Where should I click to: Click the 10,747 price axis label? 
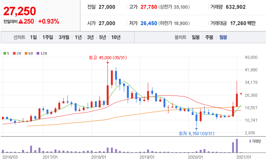[x=251, y=120]
